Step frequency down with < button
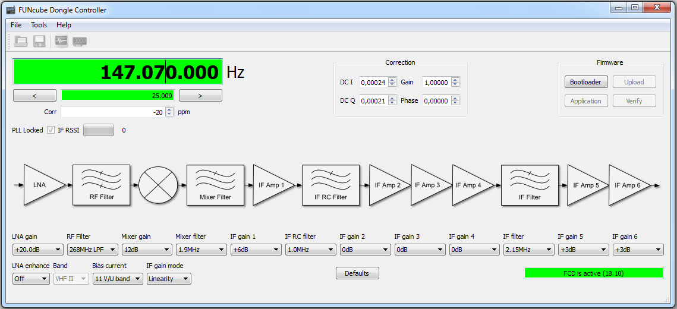 34,96
